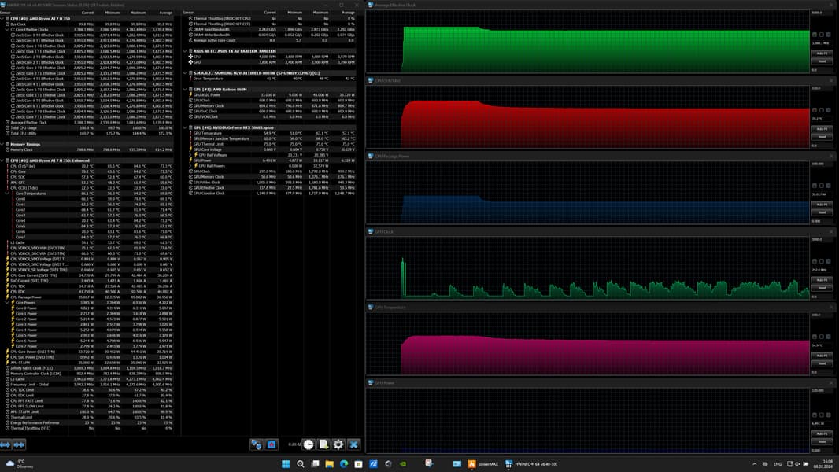Viewport: 839px width, 472px height.
Task: Collapse the ASUS NB EC sensor group
Action: click(x=185, y=51)
